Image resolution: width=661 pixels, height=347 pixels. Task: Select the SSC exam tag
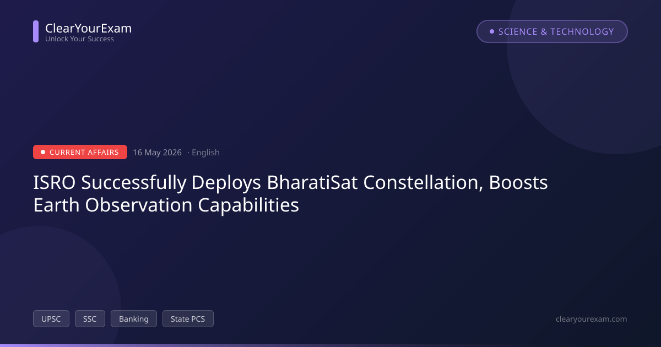tap(90, 319)
